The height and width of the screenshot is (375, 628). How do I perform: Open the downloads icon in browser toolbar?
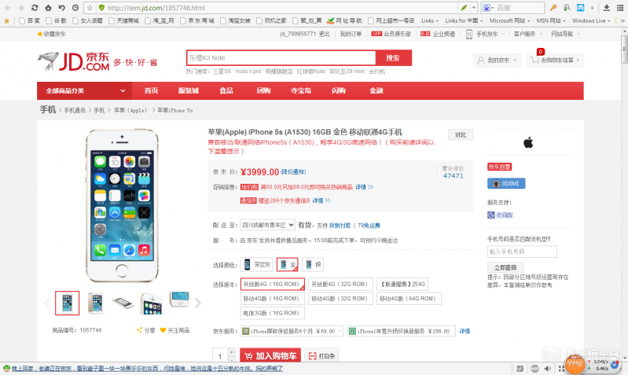click(606, 8)
